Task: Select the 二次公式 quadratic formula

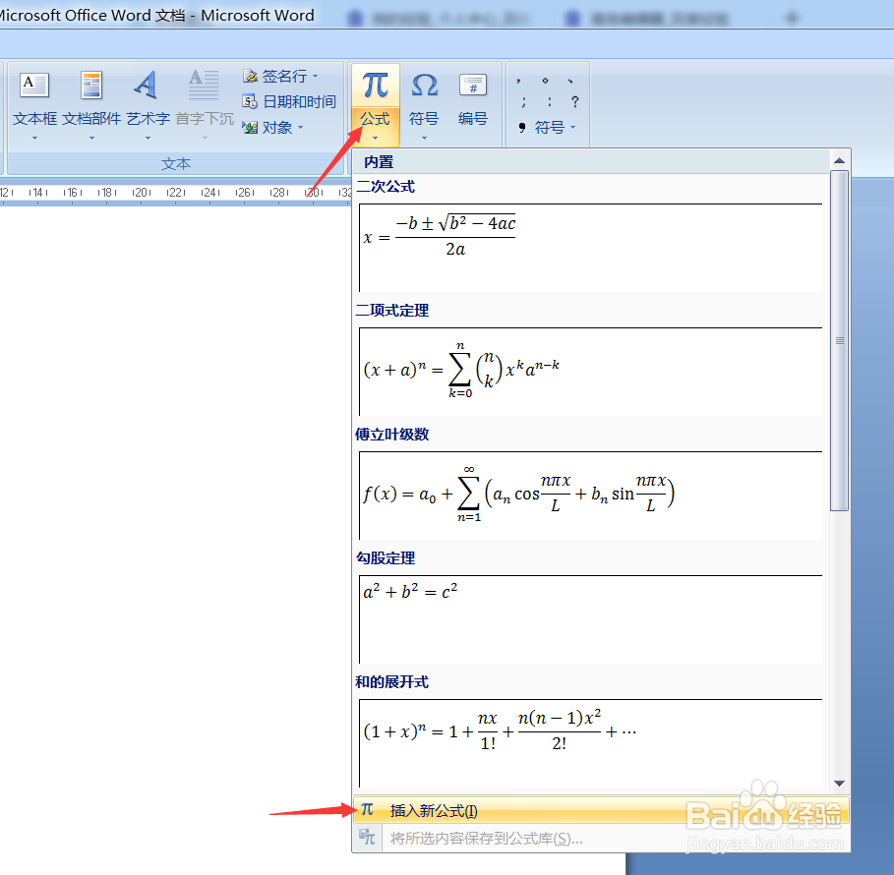Action: [x=590, y=248]
